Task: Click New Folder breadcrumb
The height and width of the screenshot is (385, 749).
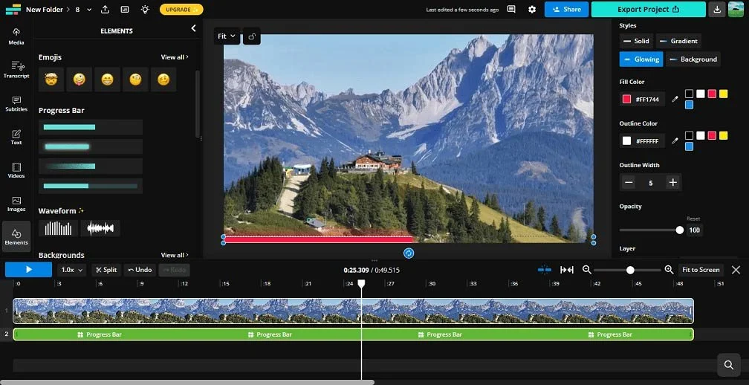Action: point(46,9)
